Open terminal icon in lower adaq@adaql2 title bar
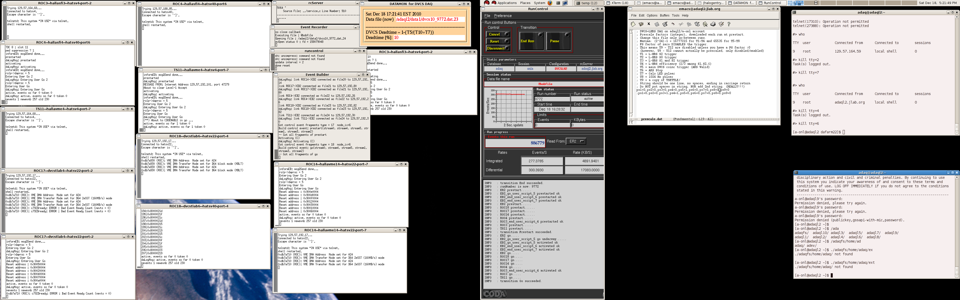 pyautogui.click(x=796, y=172)
